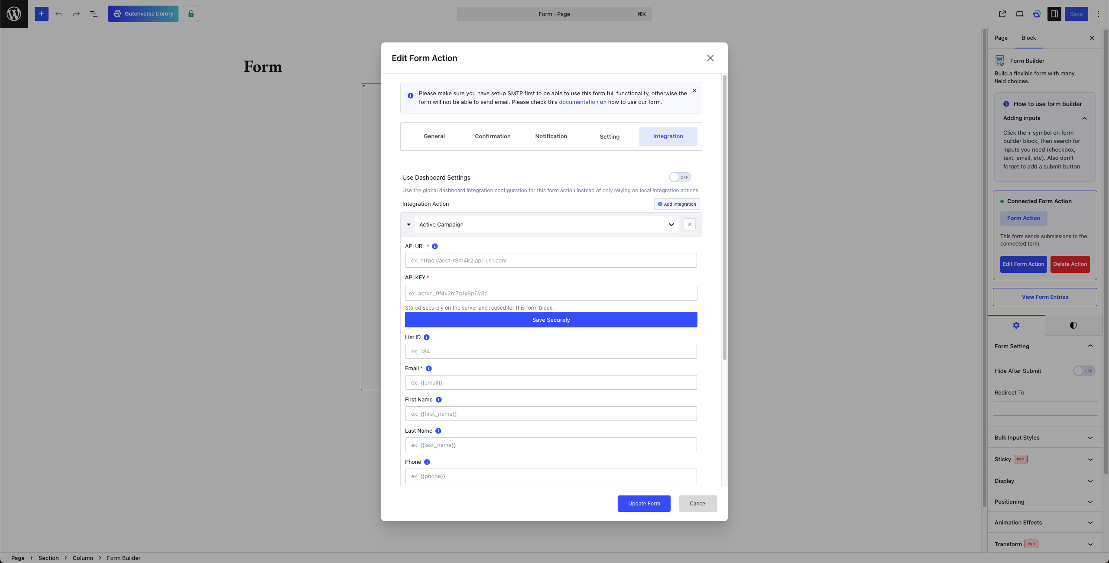Click the WordPress logo icon
The image size is (1109, 563).
(x=14, y=14)
